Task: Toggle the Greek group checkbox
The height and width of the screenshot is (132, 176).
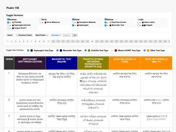Action: 73,19
